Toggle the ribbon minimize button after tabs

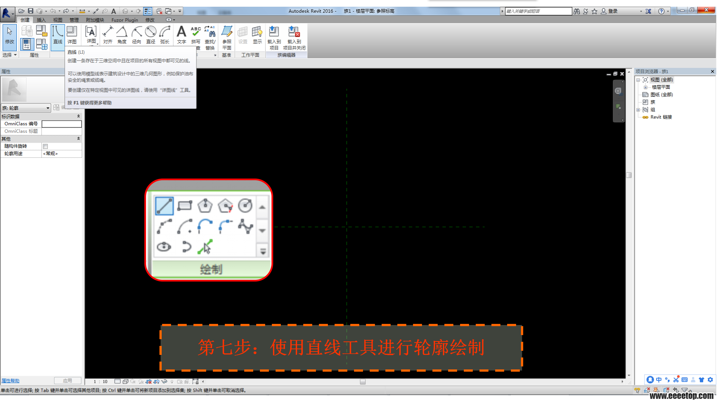[x=169, y=20]
